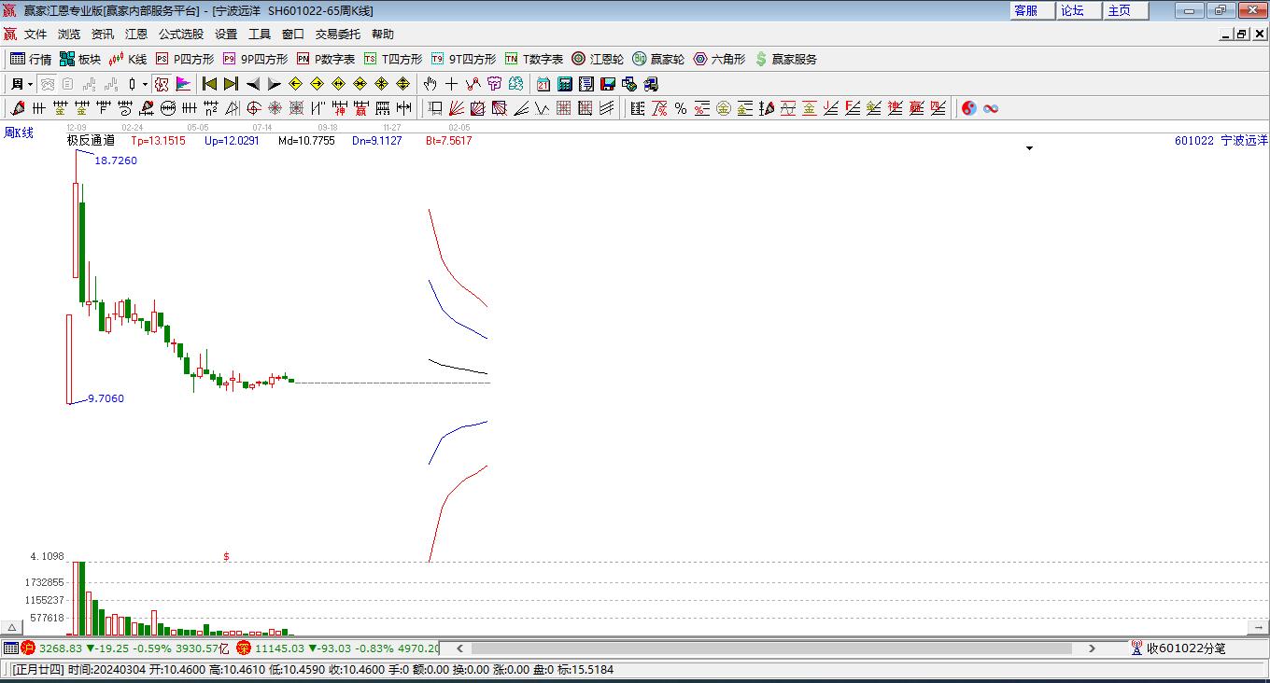Click the 周K线 period label
This screenshot has height=683, width=1270.
pyautogui.click(x=19, y=132)
